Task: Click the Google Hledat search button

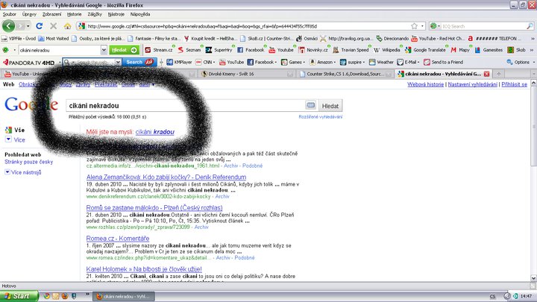Action: pyautogui.click(x=330, y=107)
